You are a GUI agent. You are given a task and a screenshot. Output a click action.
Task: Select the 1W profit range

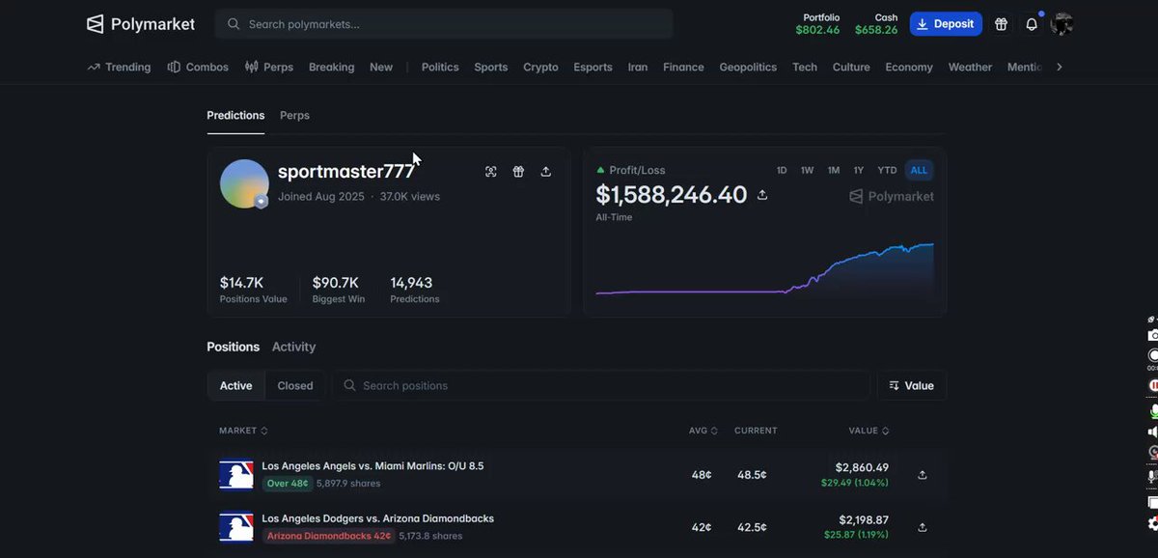pos(807,171)
